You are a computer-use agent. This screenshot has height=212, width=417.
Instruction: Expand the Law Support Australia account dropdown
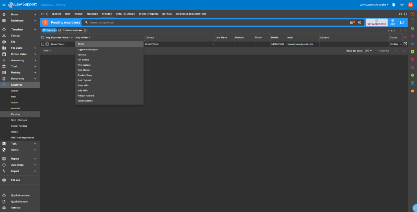click(374, 4)
